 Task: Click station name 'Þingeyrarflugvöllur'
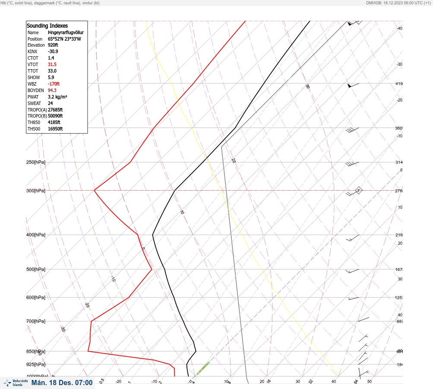[66, 32]
